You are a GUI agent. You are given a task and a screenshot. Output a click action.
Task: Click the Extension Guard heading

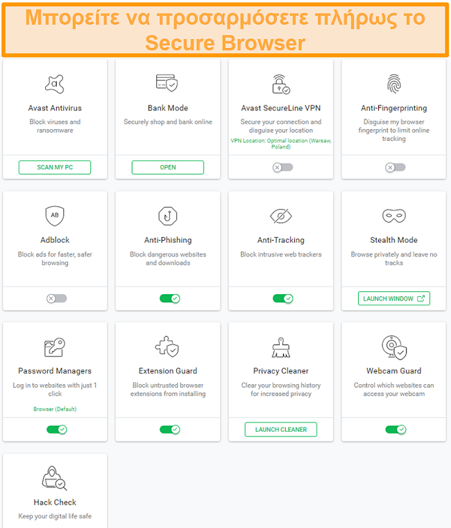(168, 371)
